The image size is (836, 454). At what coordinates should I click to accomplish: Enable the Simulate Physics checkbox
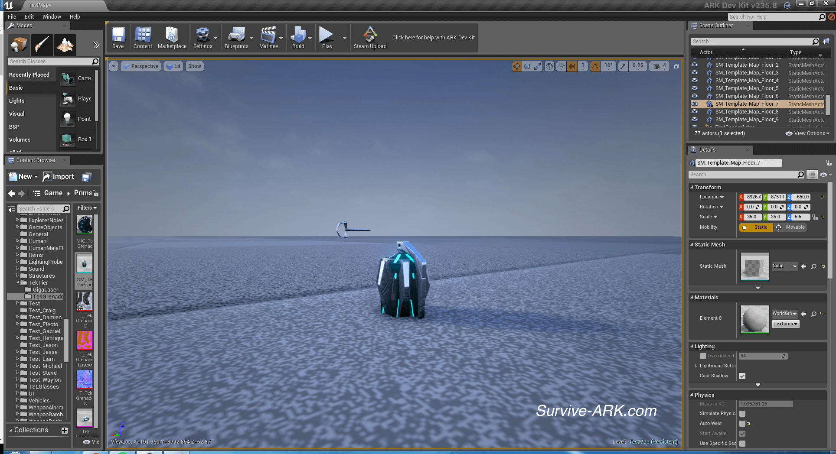[742, 414]
